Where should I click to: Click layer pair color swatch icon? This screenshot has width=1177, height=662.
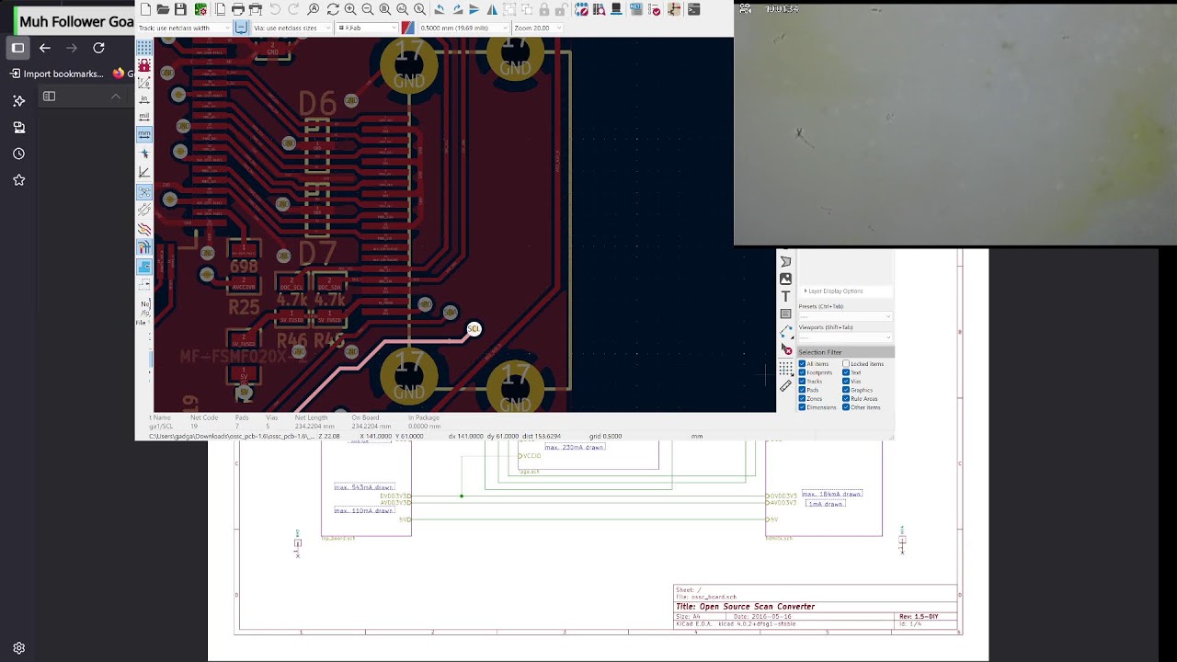(x=407, y=28)
